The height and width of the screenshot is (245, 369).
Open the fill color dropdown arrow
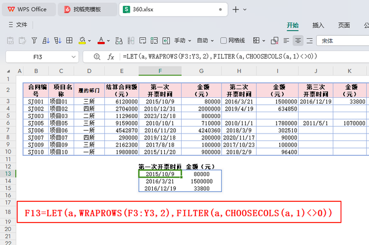89,41
